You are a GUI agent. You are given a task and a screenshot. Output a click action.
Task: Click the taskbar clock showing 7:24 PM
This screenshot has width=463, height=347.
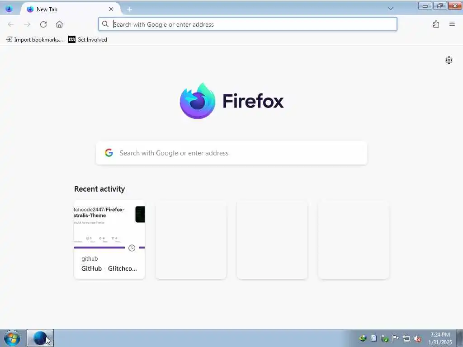tap(440, 338)
